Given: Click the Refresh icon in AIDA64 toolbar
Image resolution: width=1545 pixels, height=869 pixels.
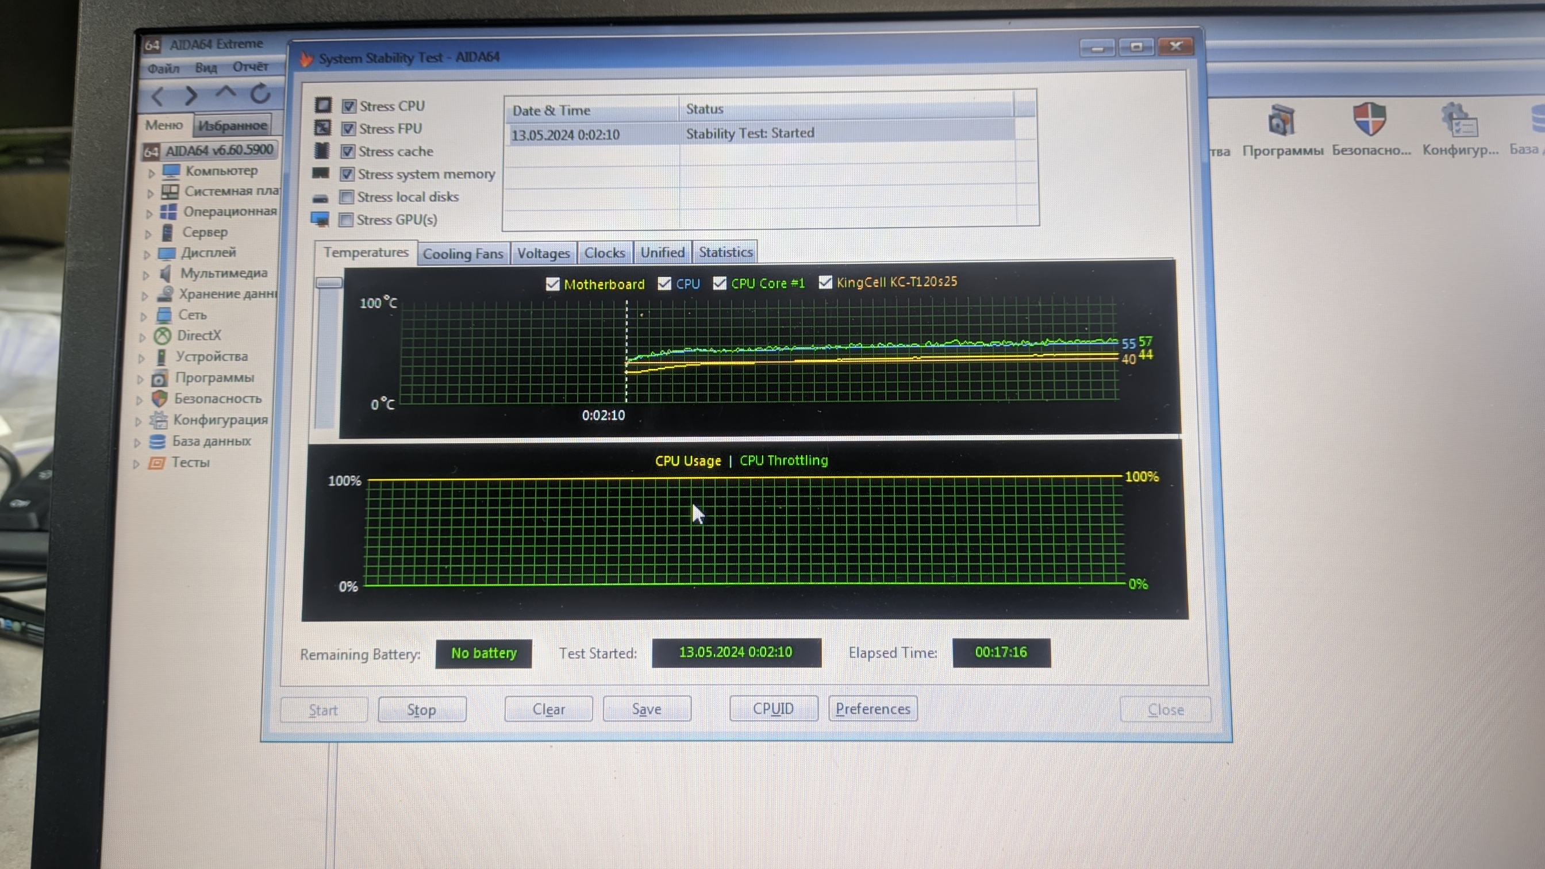Looking at the screenshot, I should pos(260,94).
